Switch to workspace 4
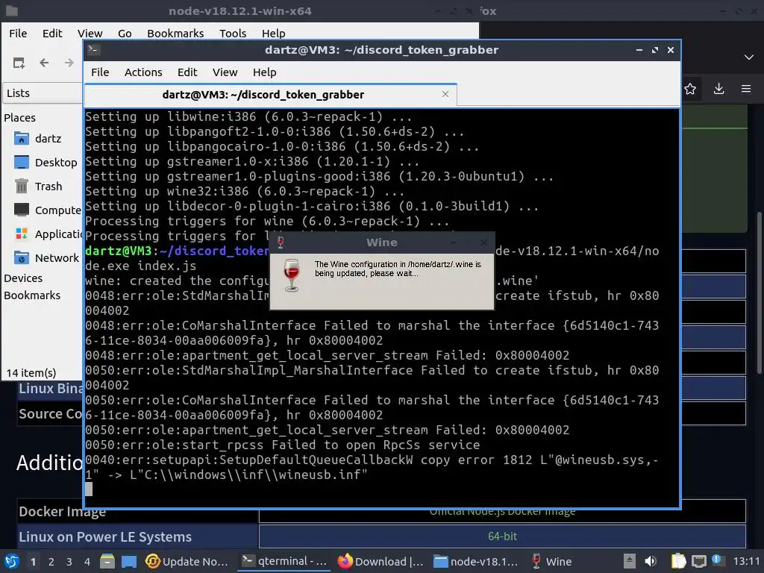The width and height of the screenshot is (764, 573). point(87,562)
